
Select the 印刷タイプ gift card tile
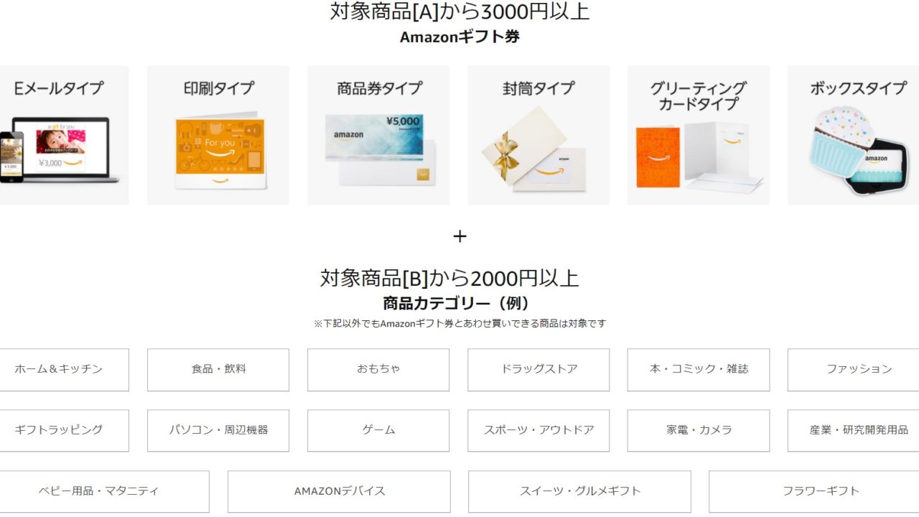(x=218, y=135)
